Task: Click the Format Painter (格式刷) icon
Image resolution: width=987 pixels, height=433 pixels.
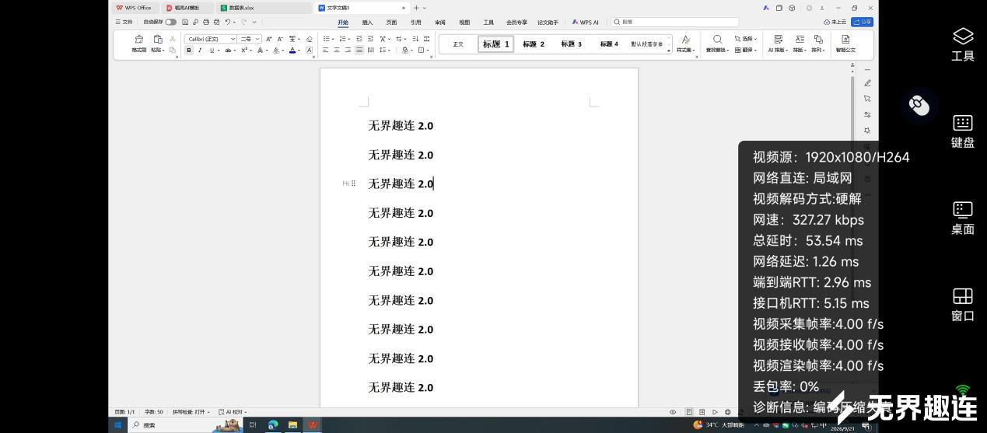Action: coord(139,39)
